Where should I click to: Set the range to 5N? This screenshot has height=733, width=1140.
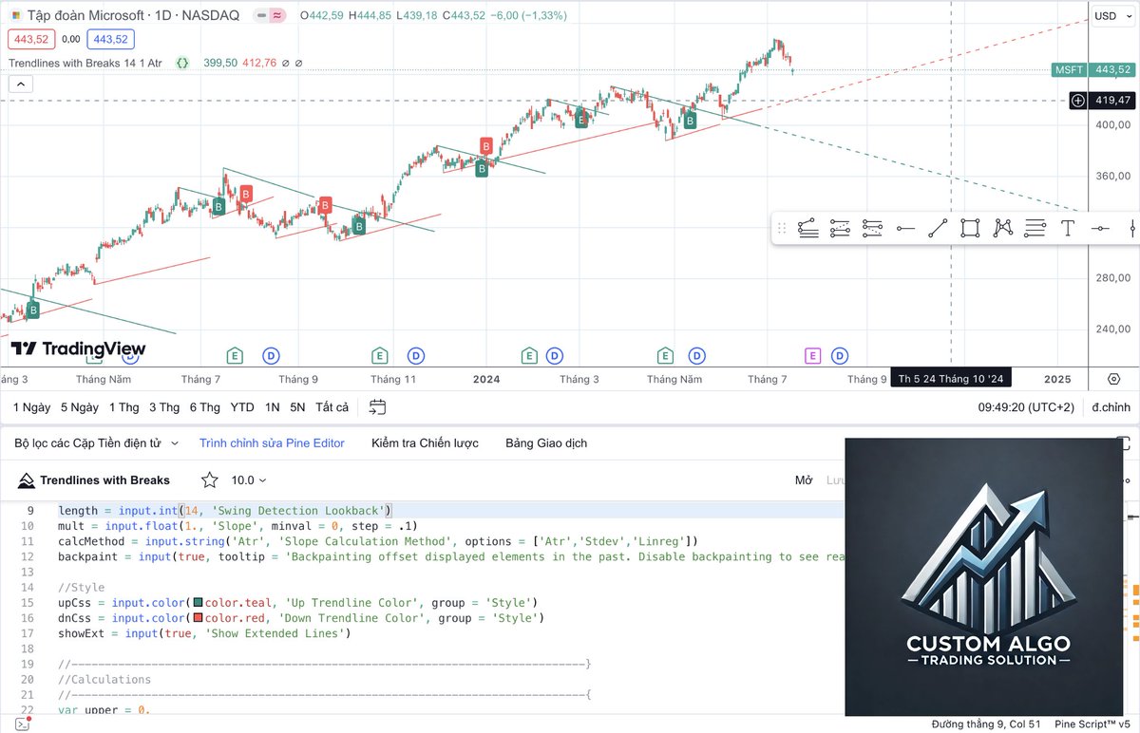coord(298,407)
